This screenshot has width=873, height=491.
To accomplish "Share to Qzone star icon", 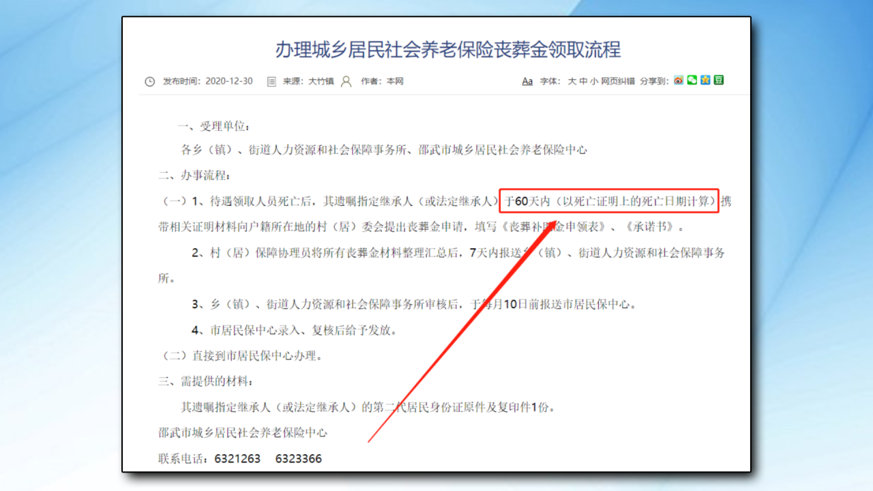I will [705, 80].
